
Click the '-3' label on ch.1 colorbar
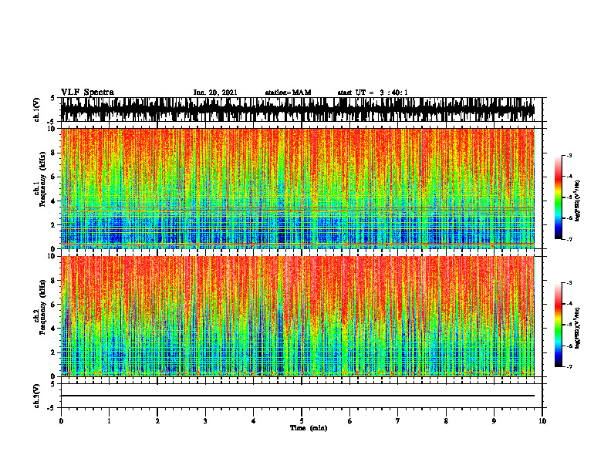tap(569, 155)
